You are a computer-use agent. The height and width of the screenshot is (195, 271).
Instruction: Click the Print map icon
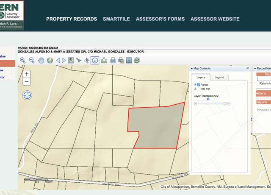tap(113, 60)
